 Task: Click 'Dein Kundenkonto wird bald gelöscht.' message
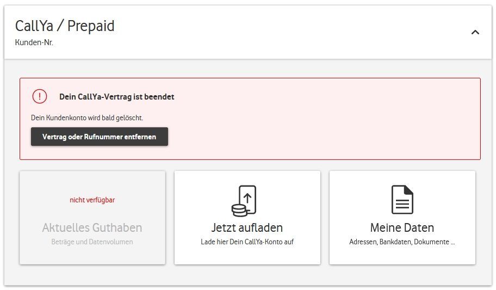tap(87, 118)
